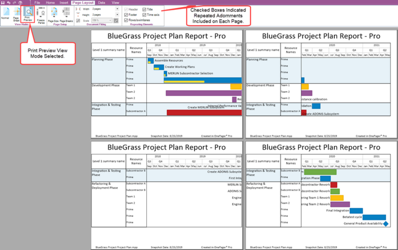Click the bottom-right page preview title
The image size is (398, 250).
(x=321, y=147)
